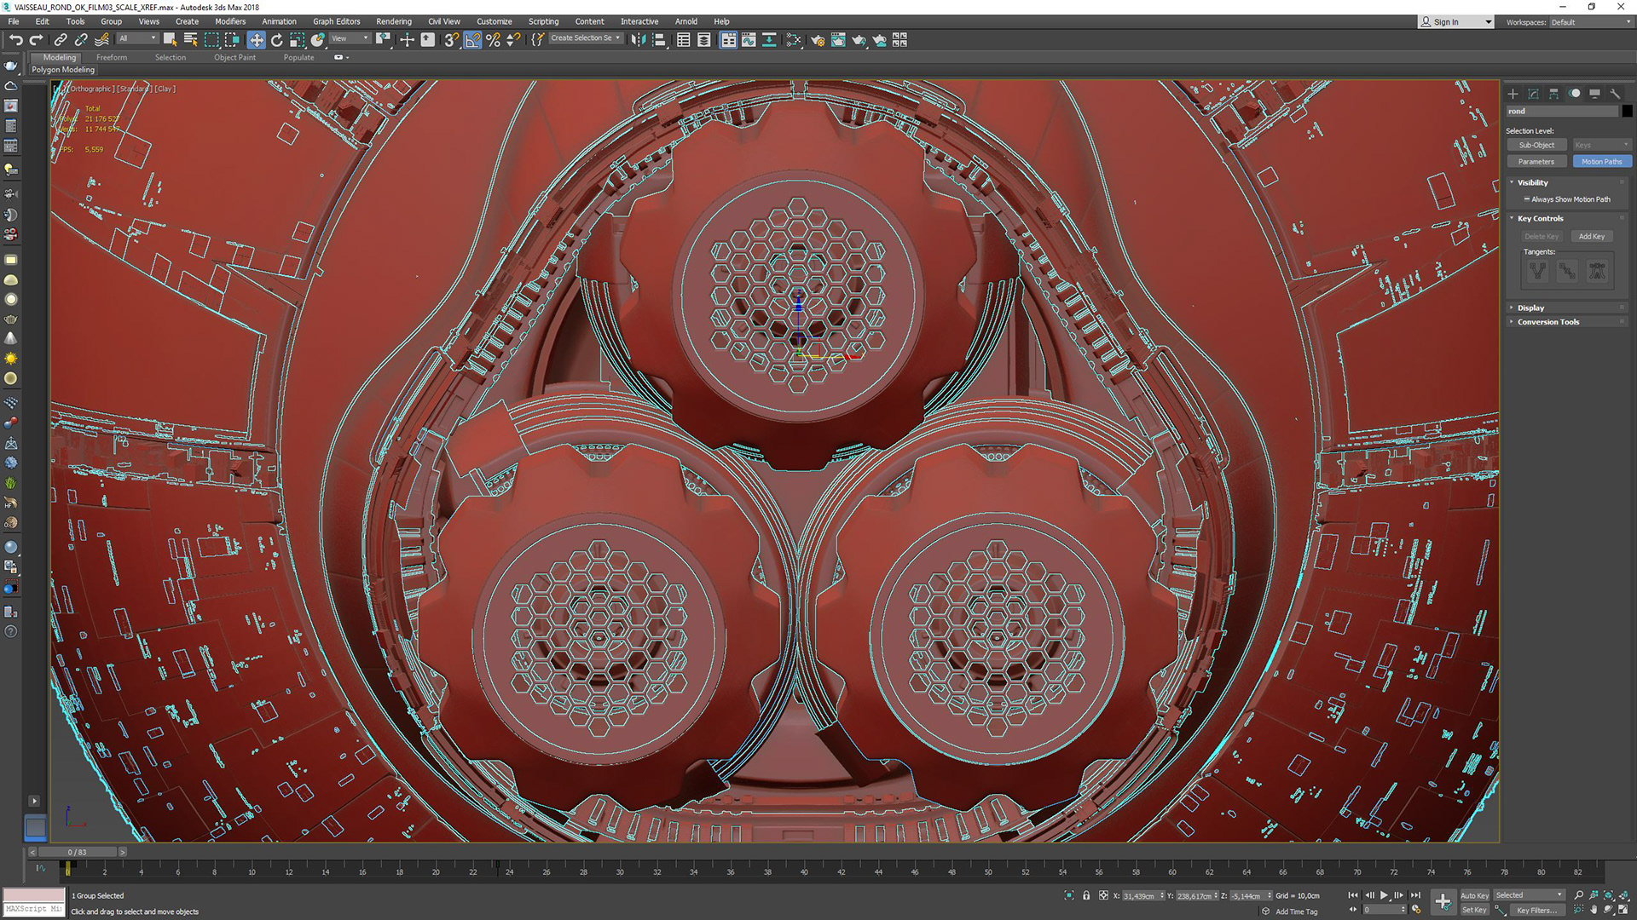Viewport: 1637px width, 920px height.
Task: Toggle Spinner Snap
Action: pos(513,40)
